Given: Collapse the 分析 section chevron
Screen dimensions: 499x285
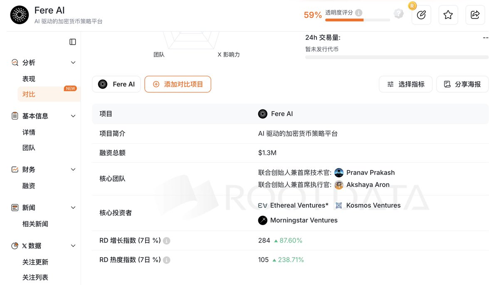Looking at the screenshot, I should click(x=73, y=62).
